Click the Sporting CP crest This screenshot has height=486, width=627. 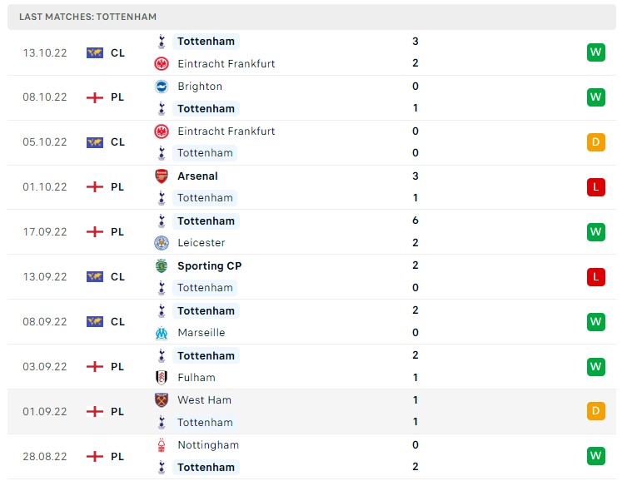162,265
